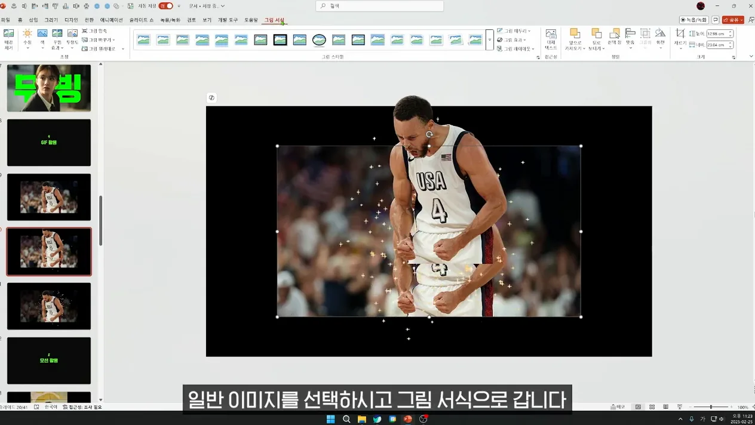Click the 배경 제거 (Remove Background) icon
The height and width of the screenshot is (425, 755).
(8, 39)
